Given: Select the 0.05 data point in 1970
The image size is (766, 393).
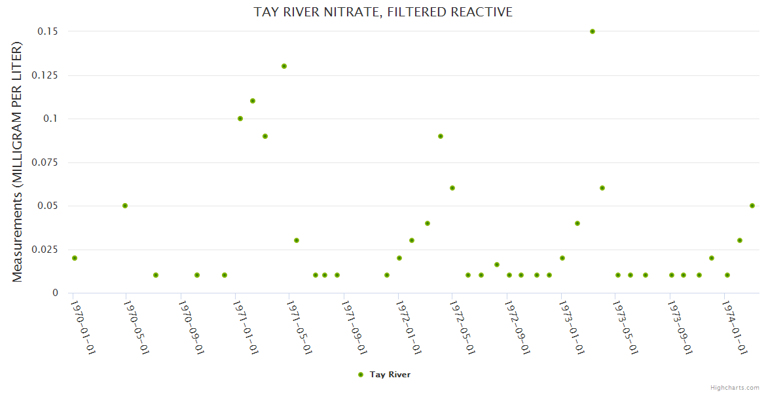Looking at the screenshot, I should coord(125,206).
